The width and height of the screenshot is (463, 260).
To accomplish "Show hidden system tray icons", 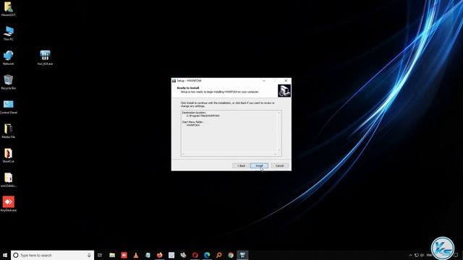I will [410, 255].
